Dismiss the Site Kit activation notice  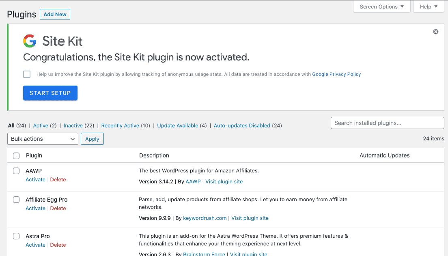point(435,31)
